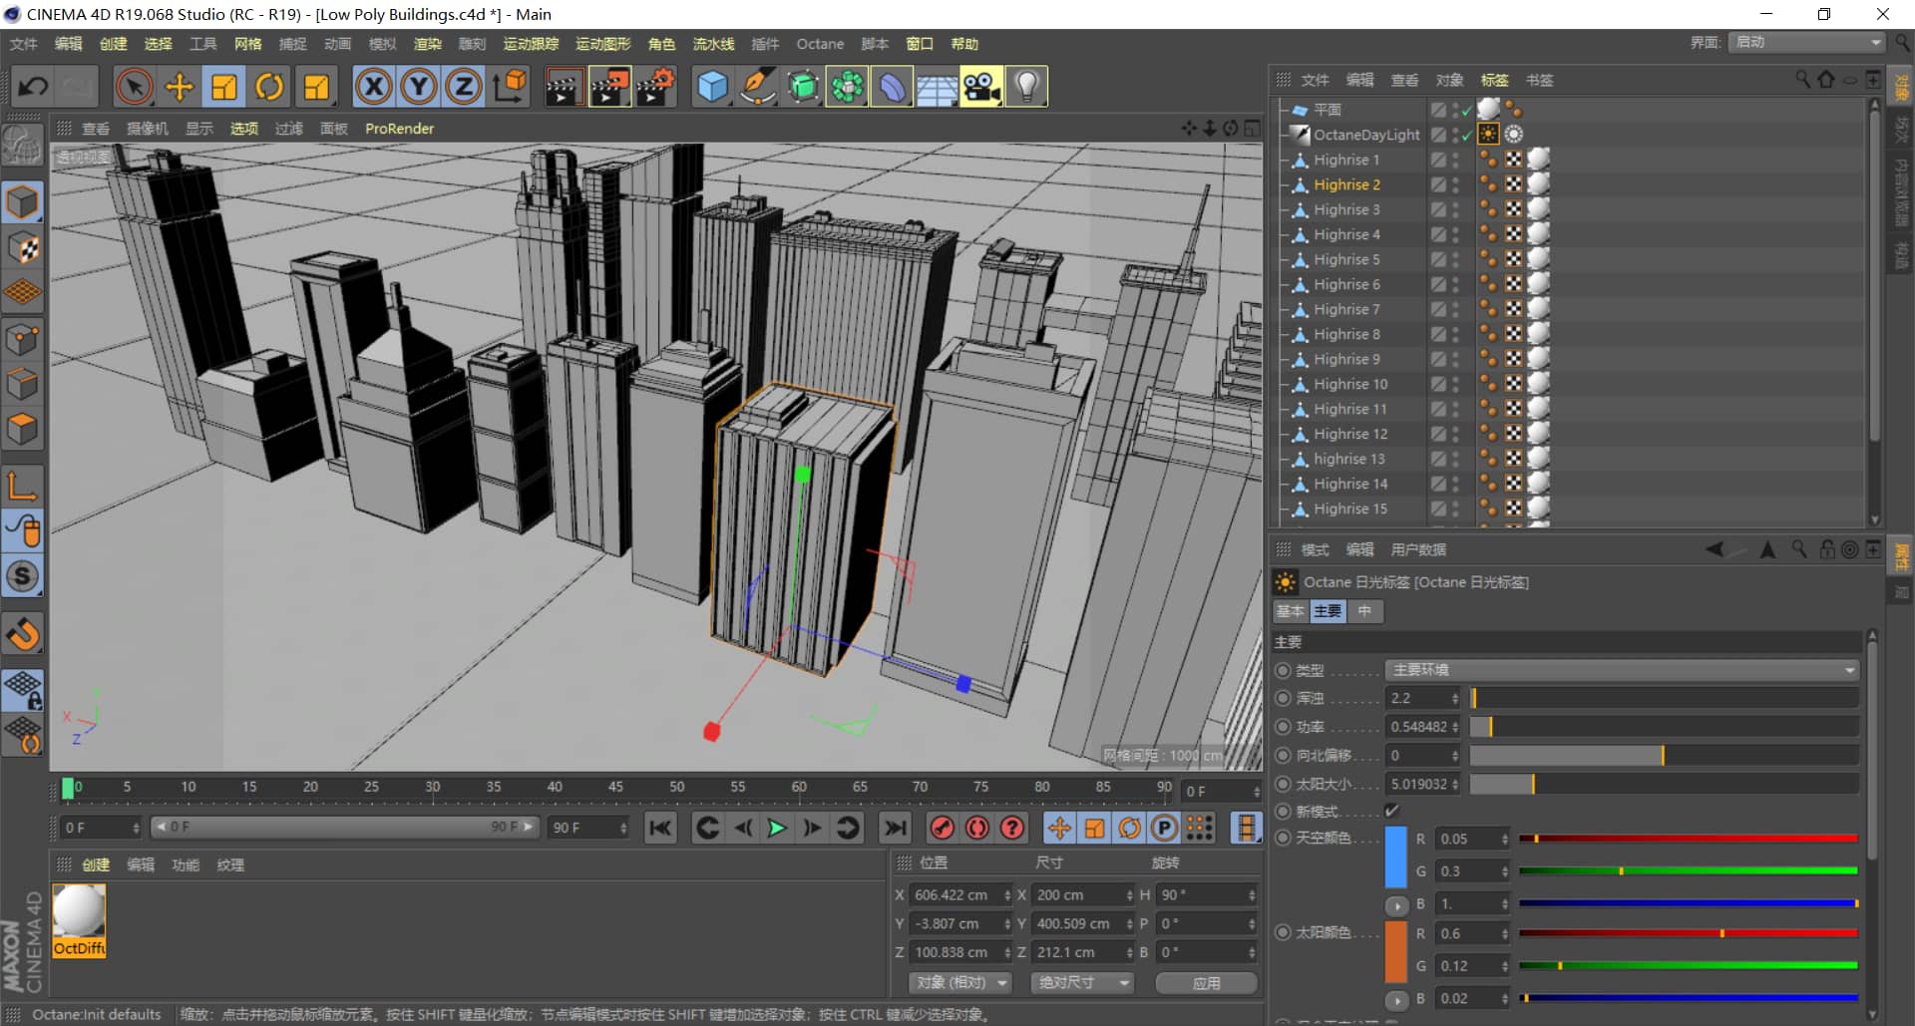Open the Octane menu
Screen dimensions: 1915x1026
(820, 44)
